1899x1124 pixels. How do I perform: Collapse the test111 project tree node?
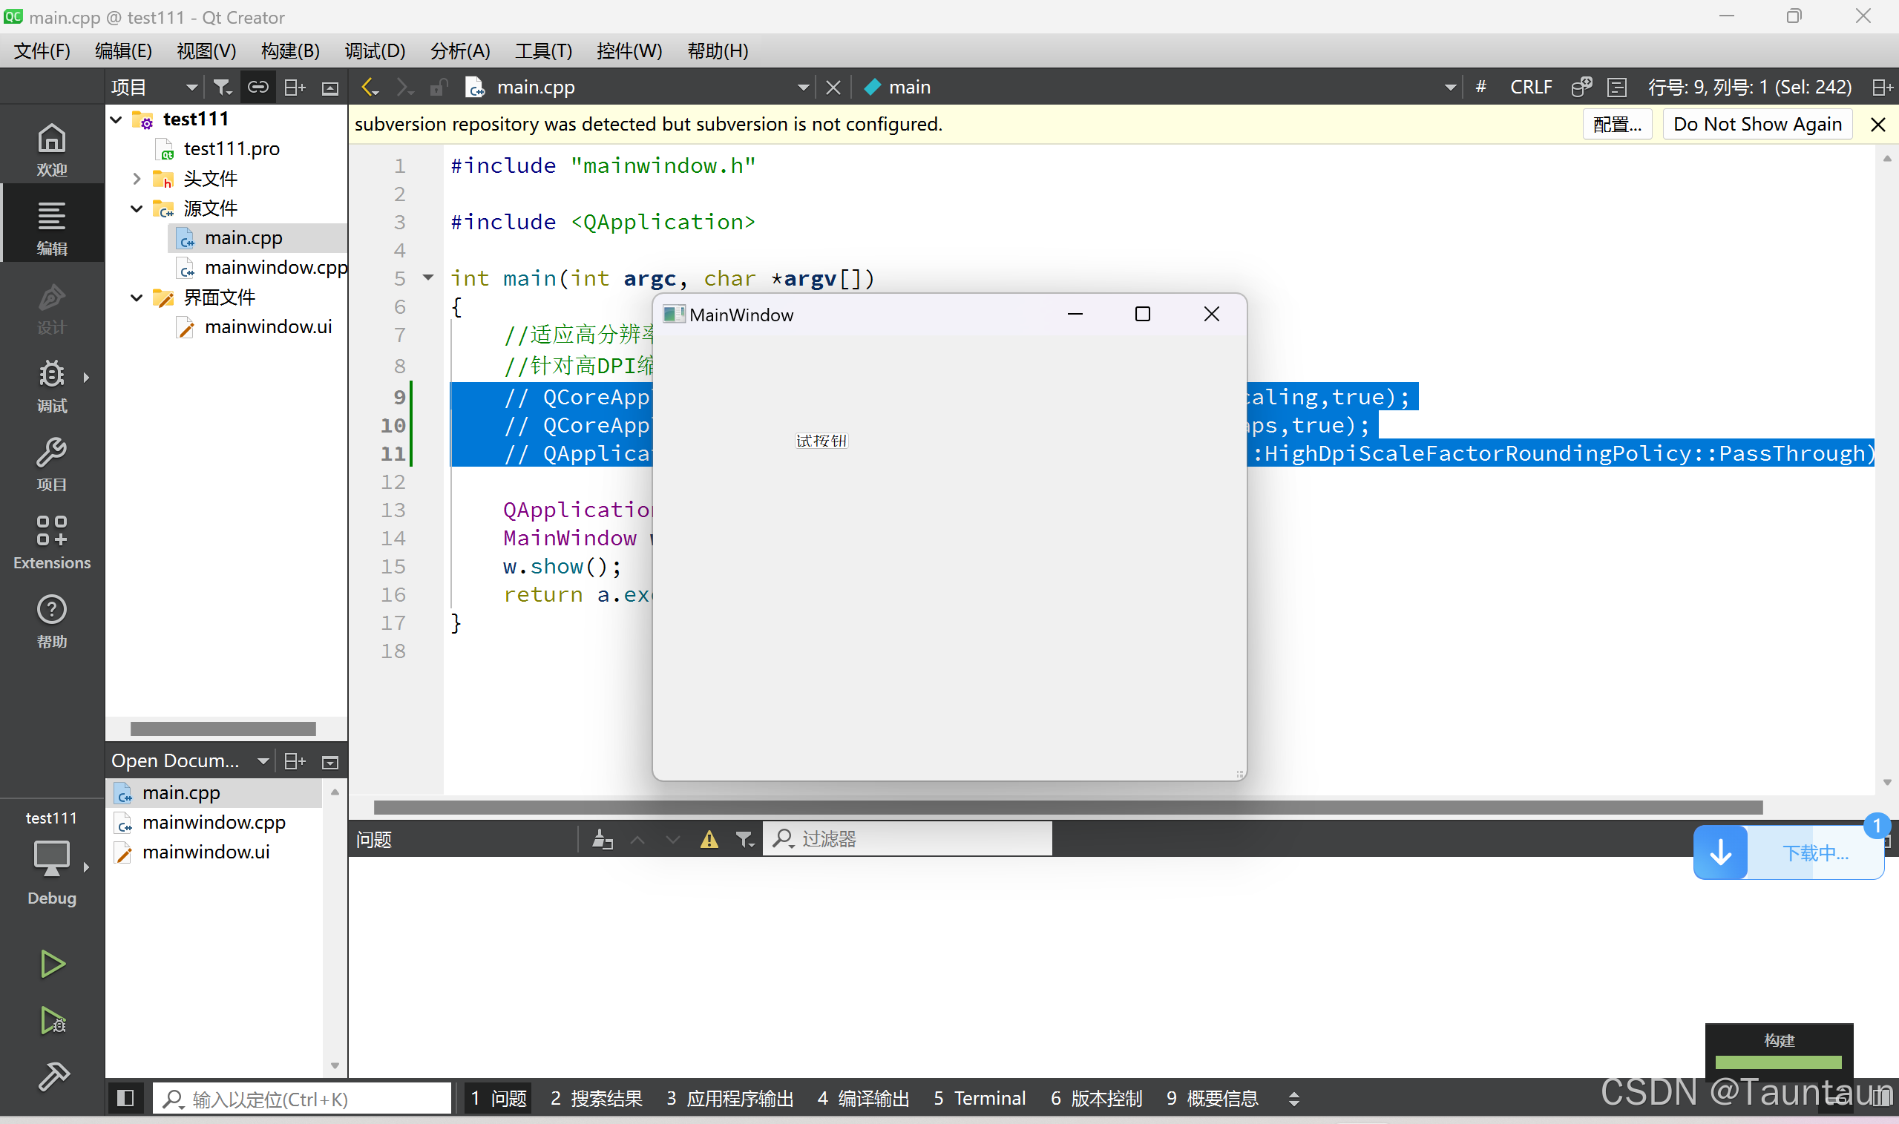(x=117, y=119)
